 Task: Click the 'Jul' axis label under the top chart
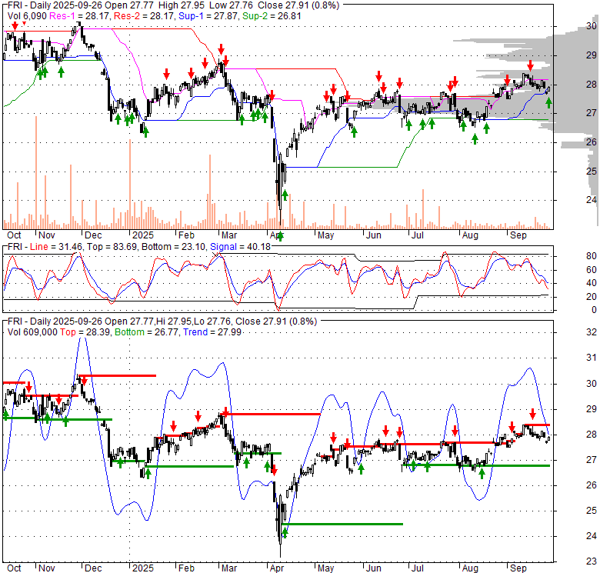pos(417,235)
